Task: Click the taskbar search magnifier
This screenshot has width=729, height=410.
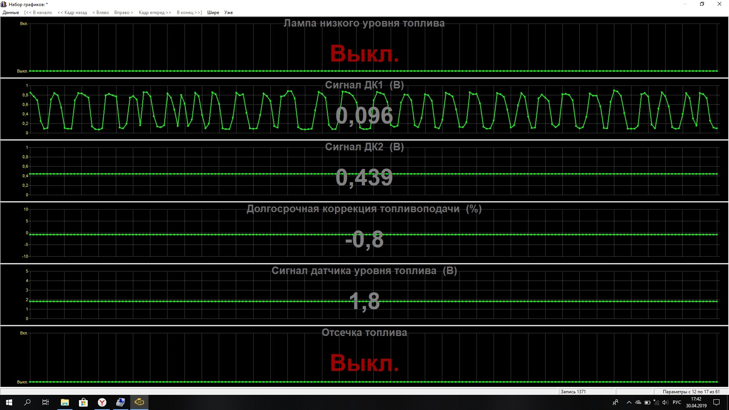Action: tap(27, 402)
